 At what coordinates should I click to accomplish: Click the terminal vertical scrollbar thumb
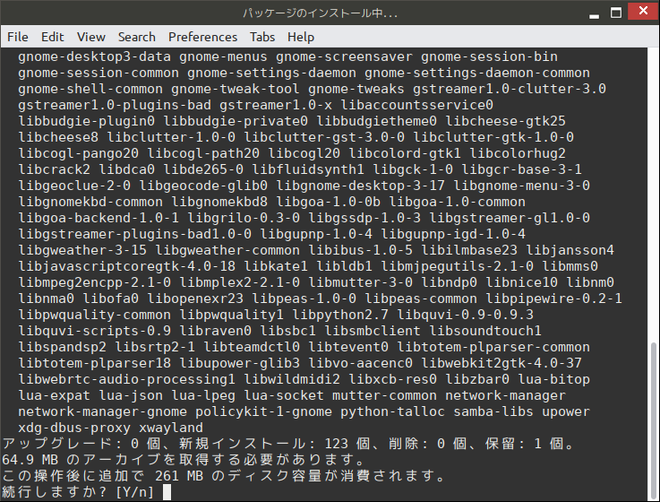coord(653,420)
